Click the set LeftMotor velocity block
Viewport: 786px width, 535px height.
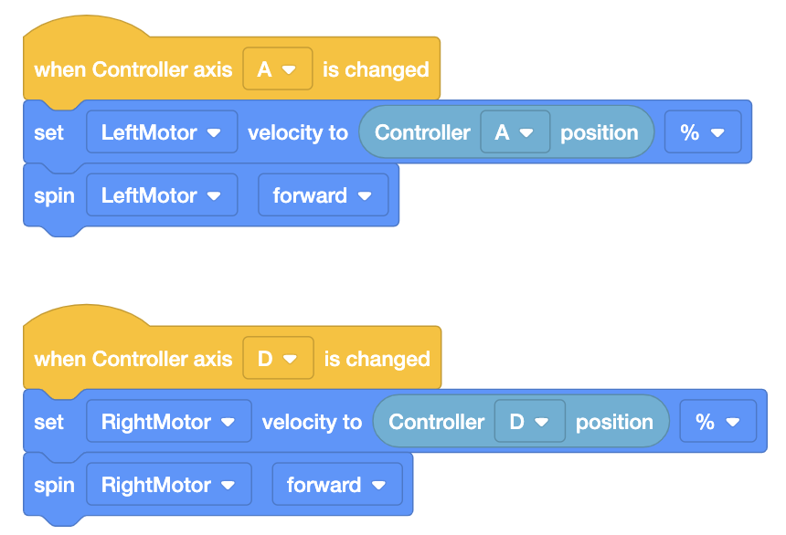297,131
